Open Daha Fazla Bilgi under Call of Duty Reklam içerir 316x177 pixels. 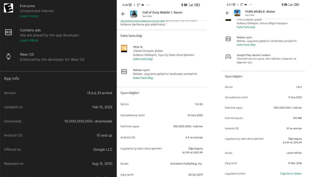(x=143, y=78)
